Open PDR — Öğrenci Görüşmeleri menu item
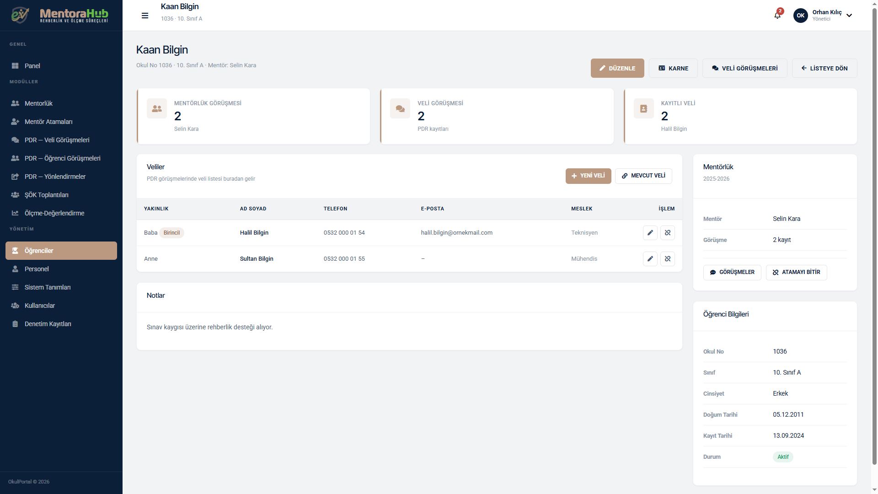Viewport: 878px width, 494px height. (61, 158)
